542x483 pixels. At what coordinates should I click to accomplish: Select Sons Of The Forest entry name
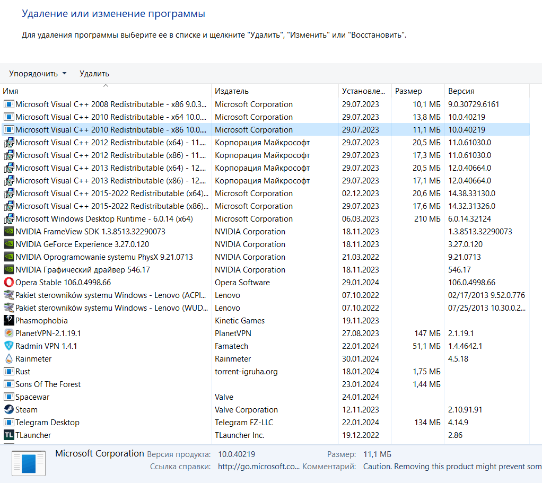[x=48, y=384]
